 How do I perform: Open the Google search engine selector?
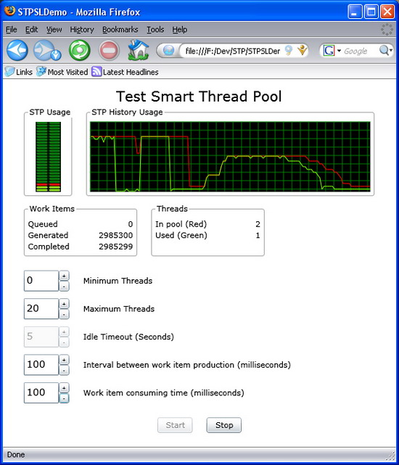coord(332,51)
